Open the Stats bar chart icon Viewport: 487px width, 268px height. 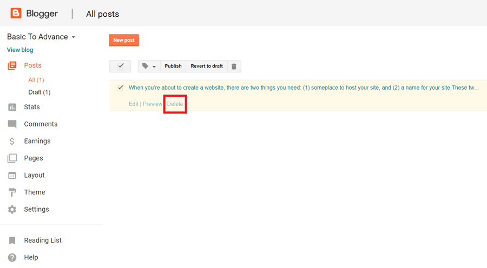[x=12, y=108]
